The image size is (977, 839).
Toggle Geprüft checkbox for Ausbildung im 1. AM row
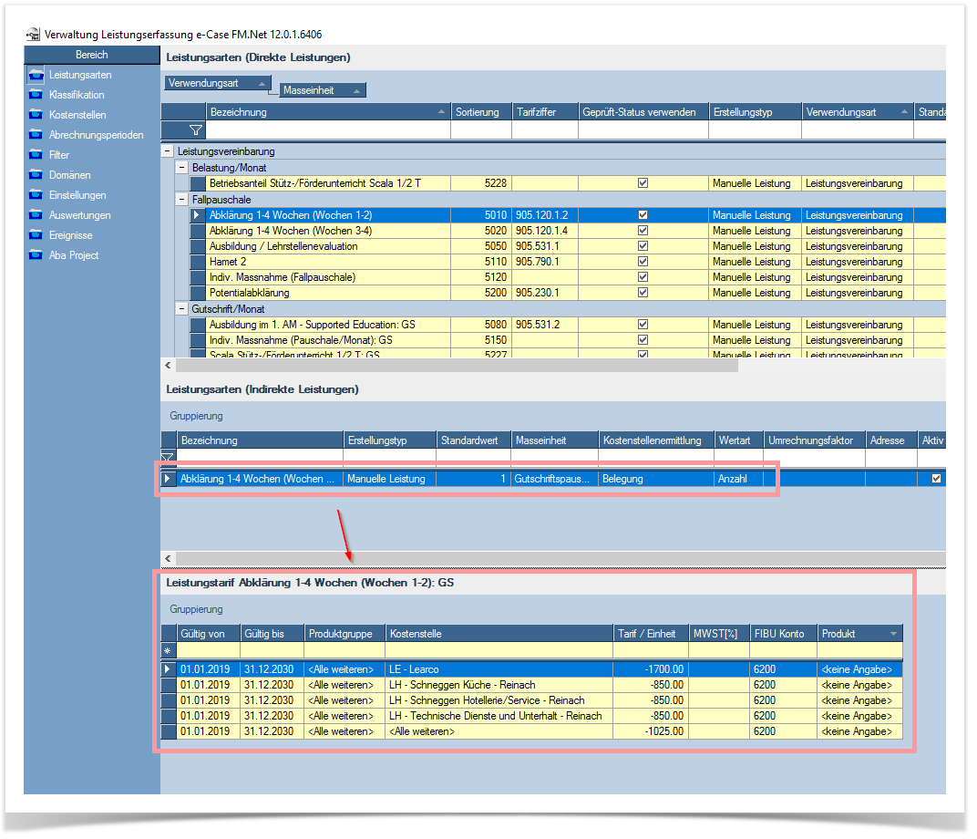click(x=643, y=325)
